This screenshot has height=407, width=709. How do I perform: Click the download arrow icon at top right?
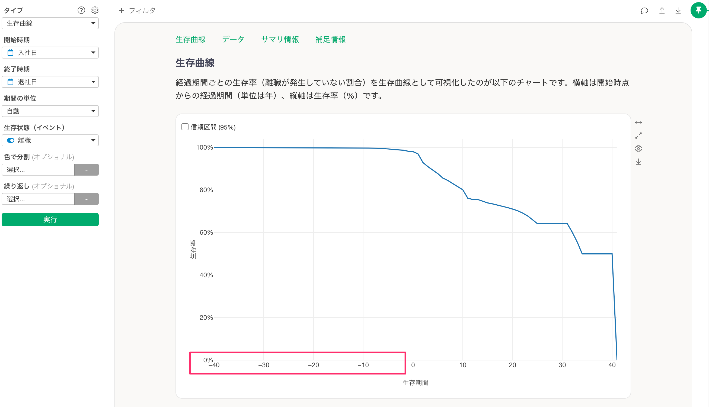click(678, 11)
